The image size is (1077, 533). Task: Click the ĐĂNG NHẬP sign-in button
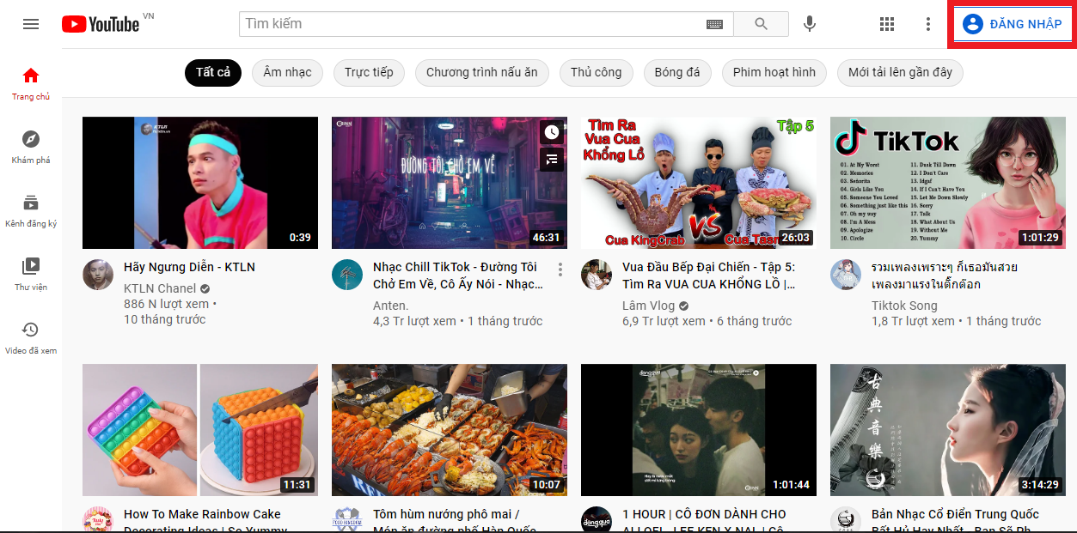pyautogui.click(x=1011, y=23)
